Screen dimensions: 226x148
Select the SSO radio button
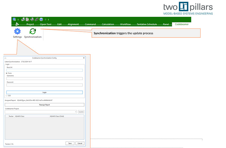point(7,96)
